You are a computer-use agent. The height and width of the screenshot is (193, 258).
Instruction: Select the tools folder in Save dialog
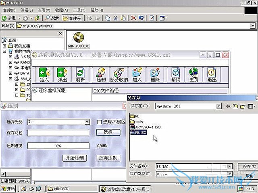(136, 122)
